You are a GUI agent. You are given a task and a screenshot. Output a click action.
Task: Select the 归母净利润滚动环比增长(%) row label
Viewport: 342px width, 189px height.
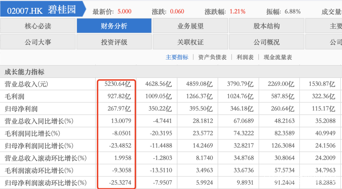[46, 183]
